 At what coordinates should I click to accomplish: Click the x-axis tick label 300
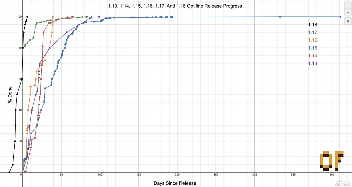click(x=255, y=175)
